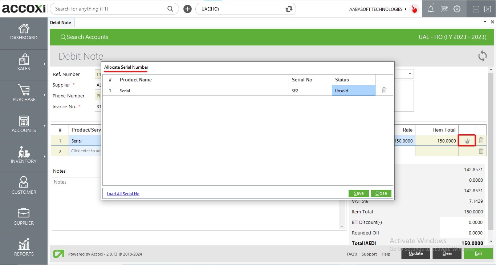Switch to the Debit Note tab
The width and height of the screenshot is (496, 265).
[61, 23]
